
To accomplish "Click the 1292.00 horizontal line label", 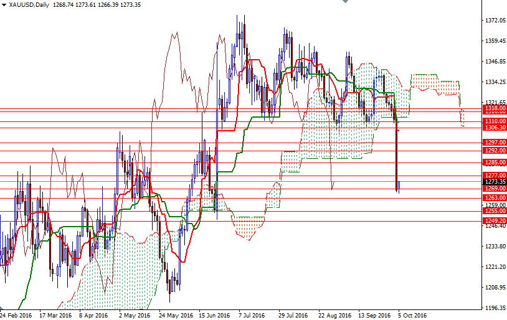I will click(495, 150).
